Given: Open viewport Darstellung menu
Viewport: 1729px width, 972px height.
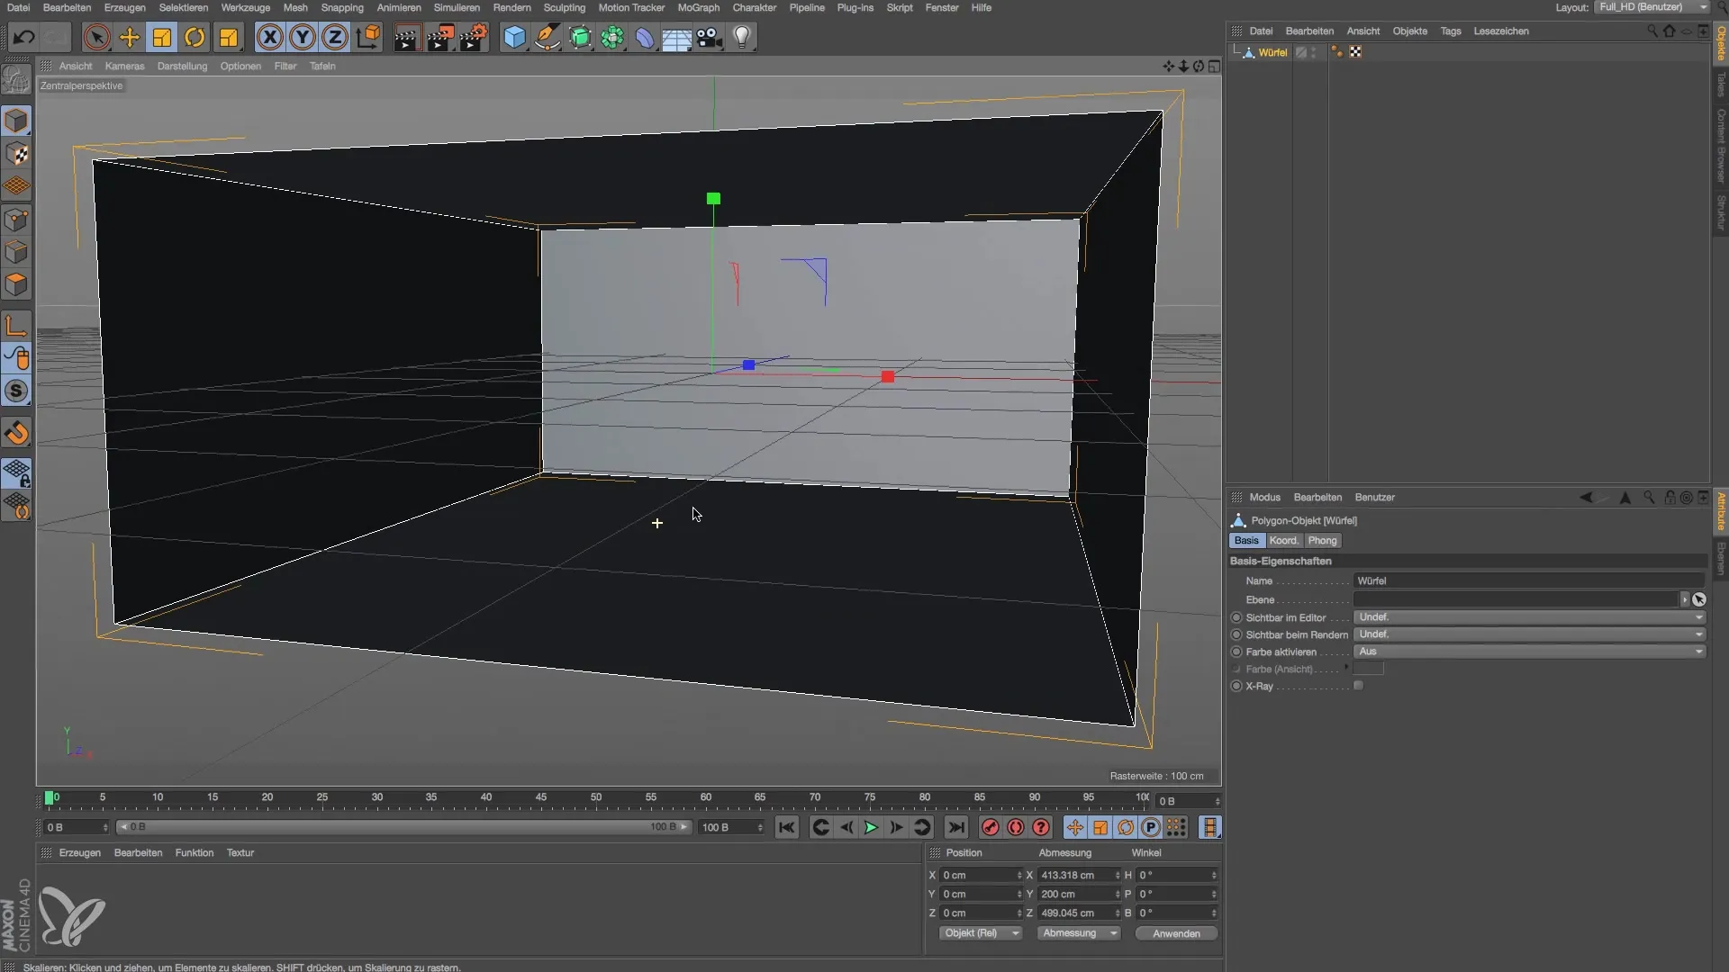Looking at the screenshot, I should point(182,66).
